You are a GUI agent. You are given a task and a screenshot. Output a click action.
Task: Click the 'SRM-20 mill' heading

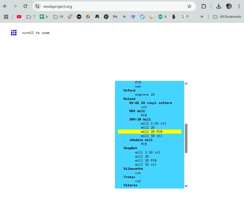pos(140,119)
